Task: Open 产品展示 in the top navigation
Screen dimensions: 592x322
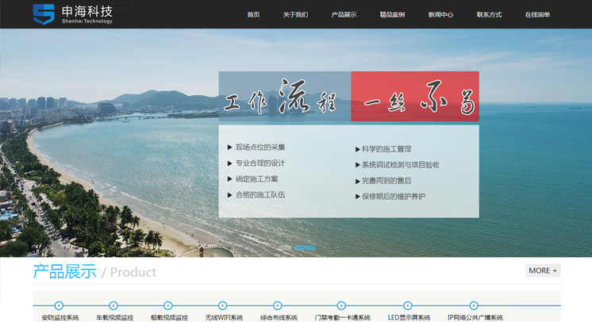Action: point(344,15)
